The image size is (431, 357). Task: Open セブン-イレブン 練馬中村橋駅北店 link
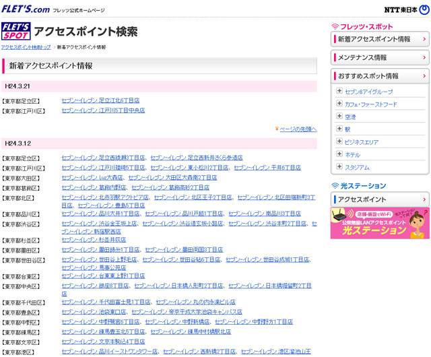(191, 331)
